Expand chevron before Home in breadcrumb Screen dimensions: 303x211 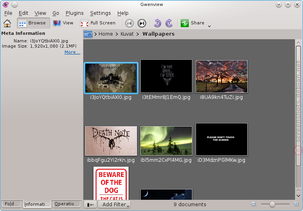(95, 34)
